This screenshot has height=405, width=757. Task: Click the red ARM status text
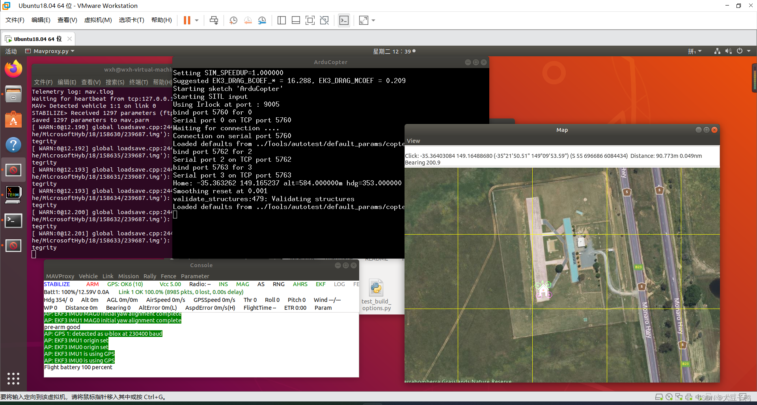92,284
